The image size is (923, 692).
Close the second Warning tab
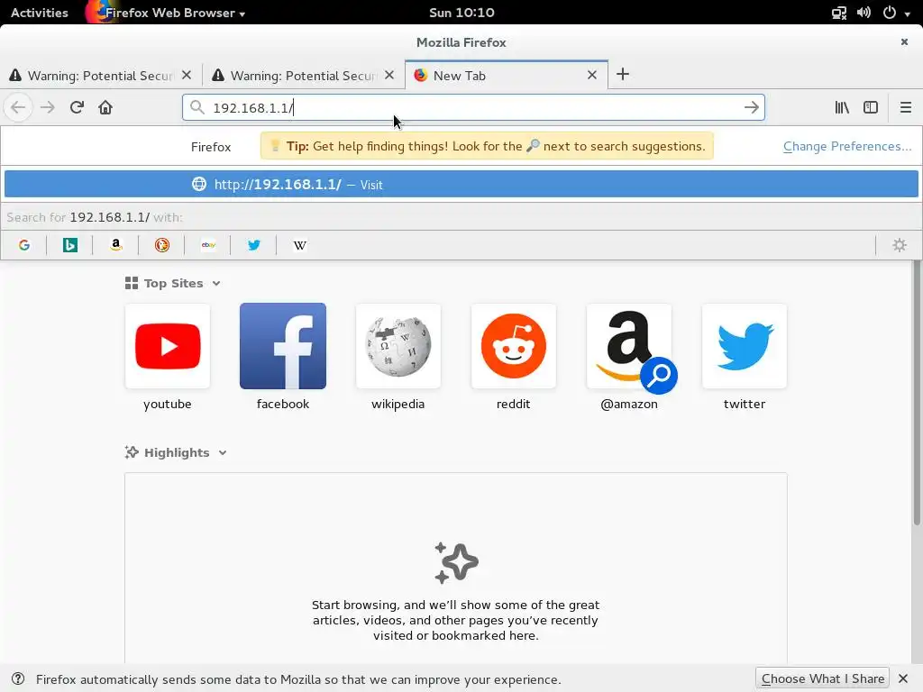point(389,75)
